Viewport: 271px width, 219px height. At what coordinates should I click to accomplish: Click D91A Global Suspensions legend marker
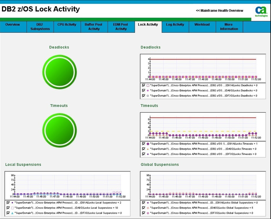coord(148,203)
